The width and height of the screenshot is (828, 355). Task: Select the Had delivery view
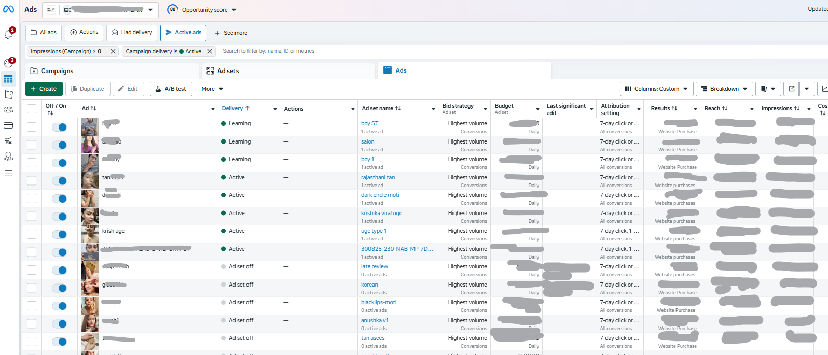(132, 33)
